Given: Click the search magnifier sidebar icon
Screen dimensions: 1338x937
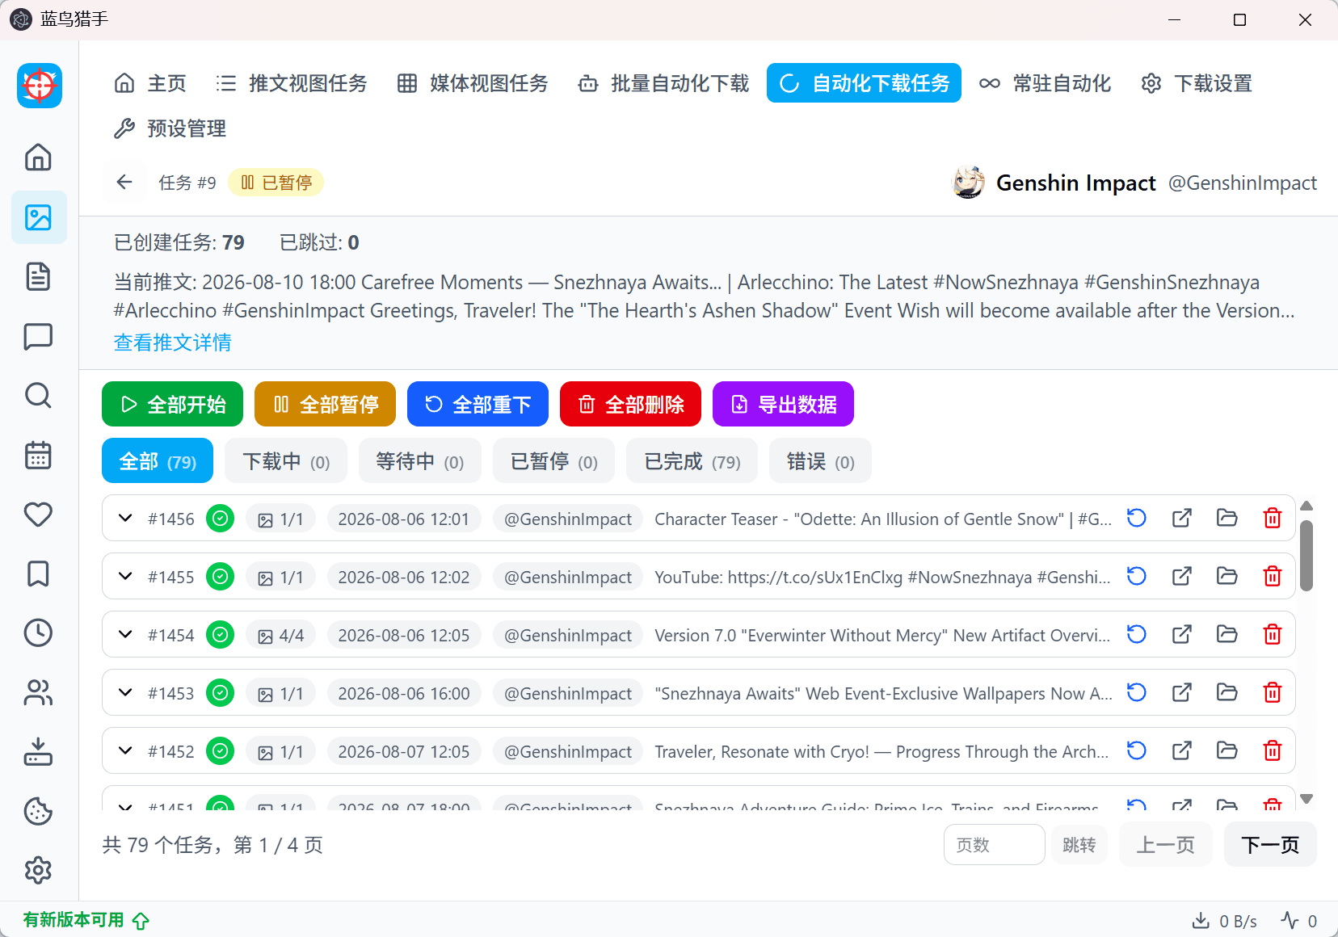Looking at the screenshot, I should click(38, 396).
